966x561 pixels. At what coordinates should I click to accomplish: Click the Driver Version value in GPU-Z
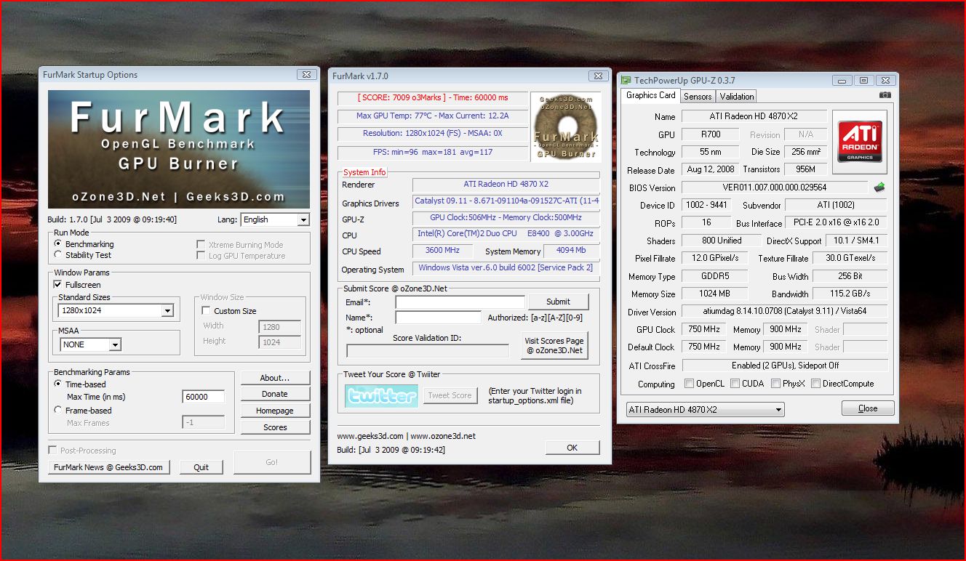pyautogui.click(x=785, y=312)
